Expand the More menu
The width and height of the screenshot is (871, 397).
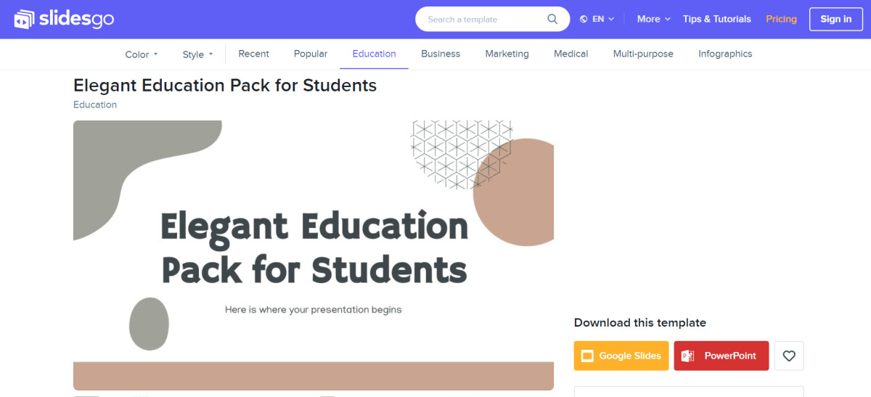click(x=654, y=19)
